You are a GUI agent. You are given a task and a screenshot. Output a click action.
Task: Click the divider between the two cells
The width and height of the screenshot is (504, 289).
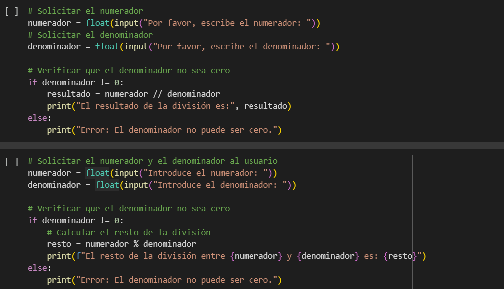(x=252, y=146)
